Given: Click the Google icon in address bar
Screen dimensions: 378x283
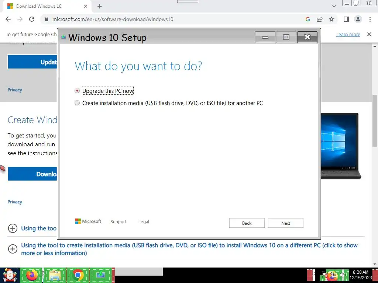Looking at the screenshot, I should click(307, 19).
